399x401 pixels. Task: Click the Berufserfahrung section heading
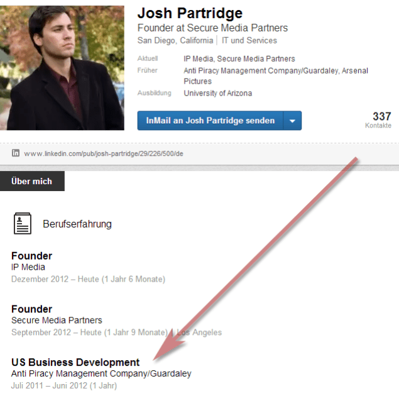(x=77, y=224)
